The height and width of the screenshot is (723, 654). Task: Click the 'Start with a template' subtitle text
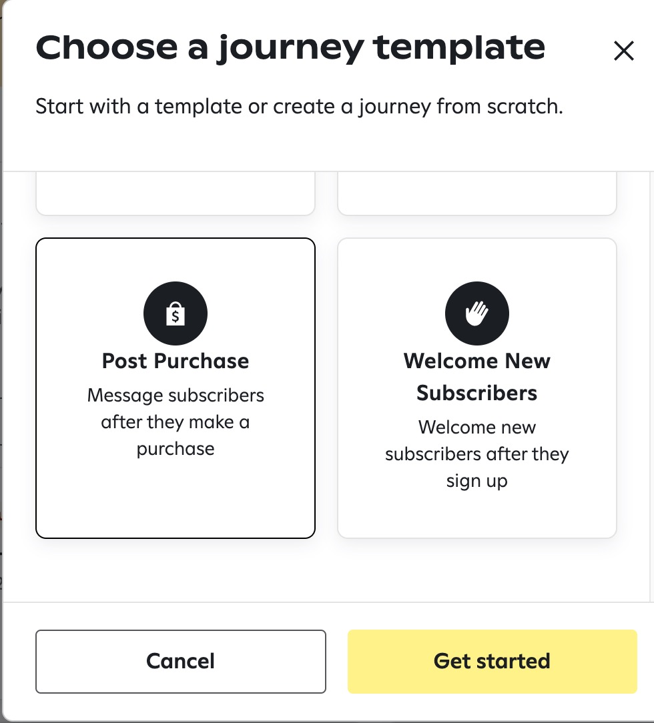300,107
